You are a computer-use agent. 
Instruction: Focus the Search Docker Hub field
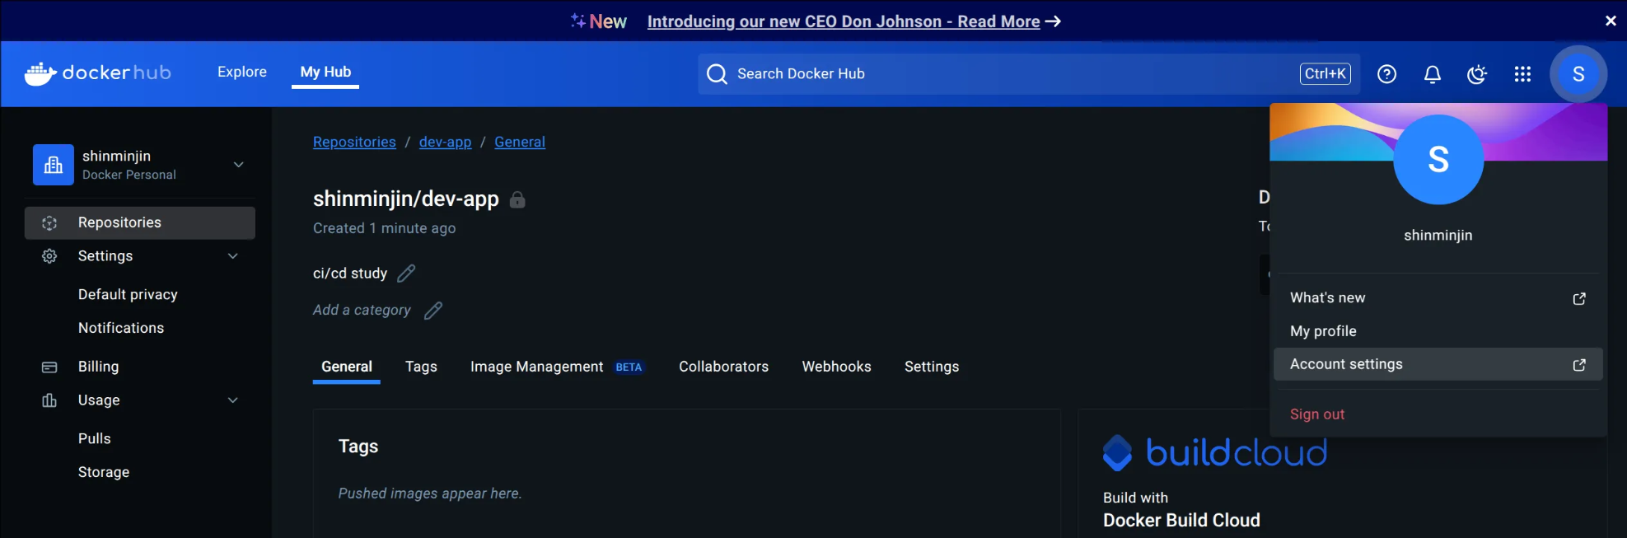[1028, 74]
